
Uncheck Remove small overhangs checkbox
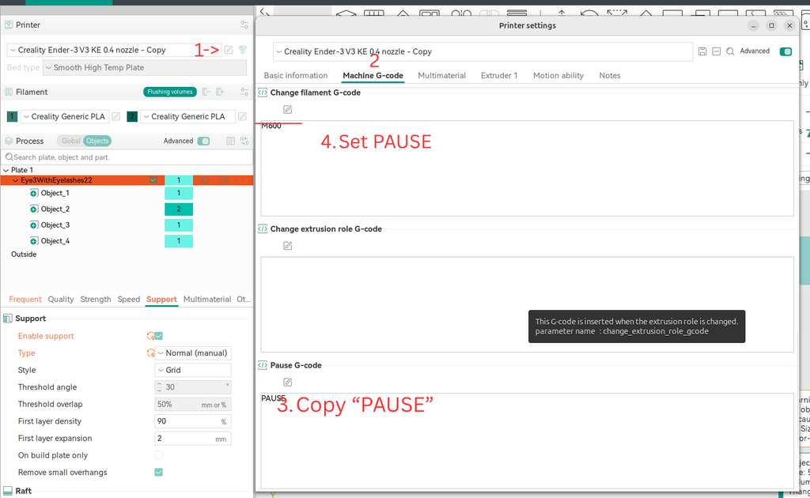tap(158, 472)
